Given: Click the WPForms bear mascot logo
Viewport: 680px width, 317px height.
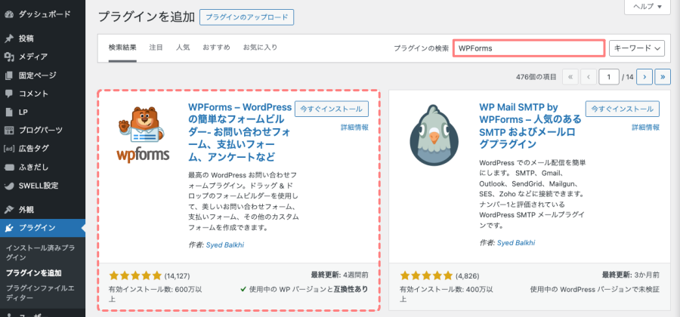Looking at the screenshot, I should (x=143, y=135).
